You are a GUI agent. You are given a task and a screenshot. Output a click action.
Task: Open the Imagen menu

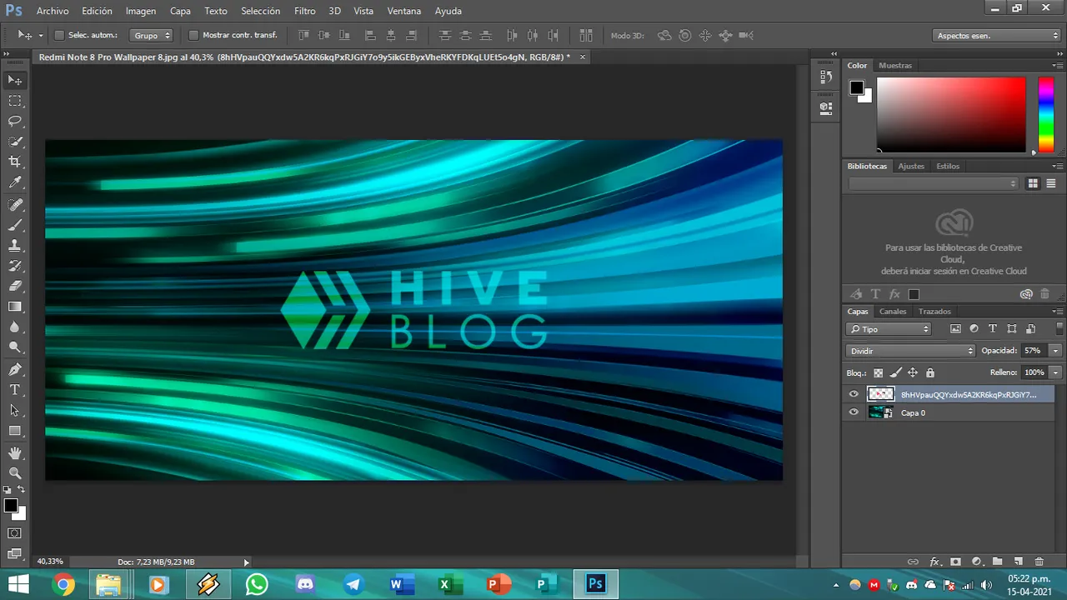(141, 11)
